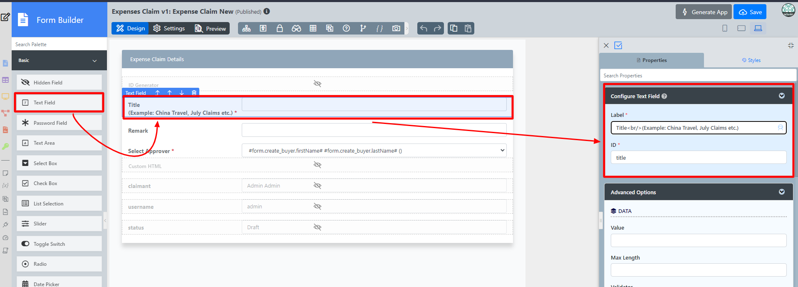This screenshot has height=287, width=798.
Task: Switch to the Design tab
Action: (130, 28)
